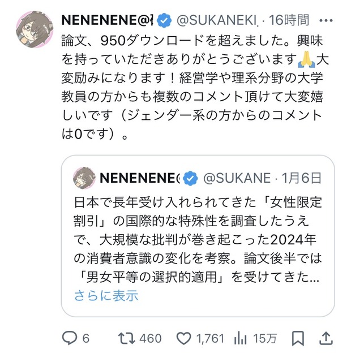Click the like count 1,761
351x358 pixels.
pyautogui.click(x=210, y=338)
